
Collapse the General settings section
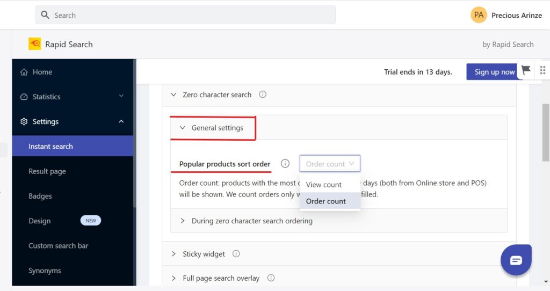pos(183,128)
